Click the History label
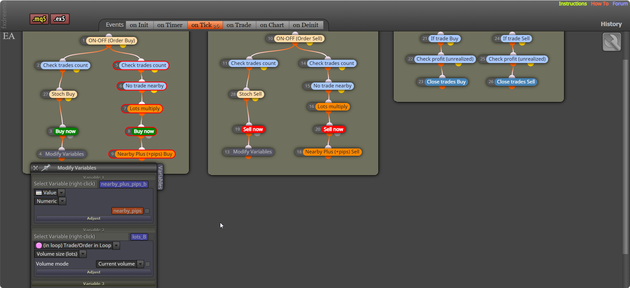This screenshot has width=630, height=288. (611, 24)
